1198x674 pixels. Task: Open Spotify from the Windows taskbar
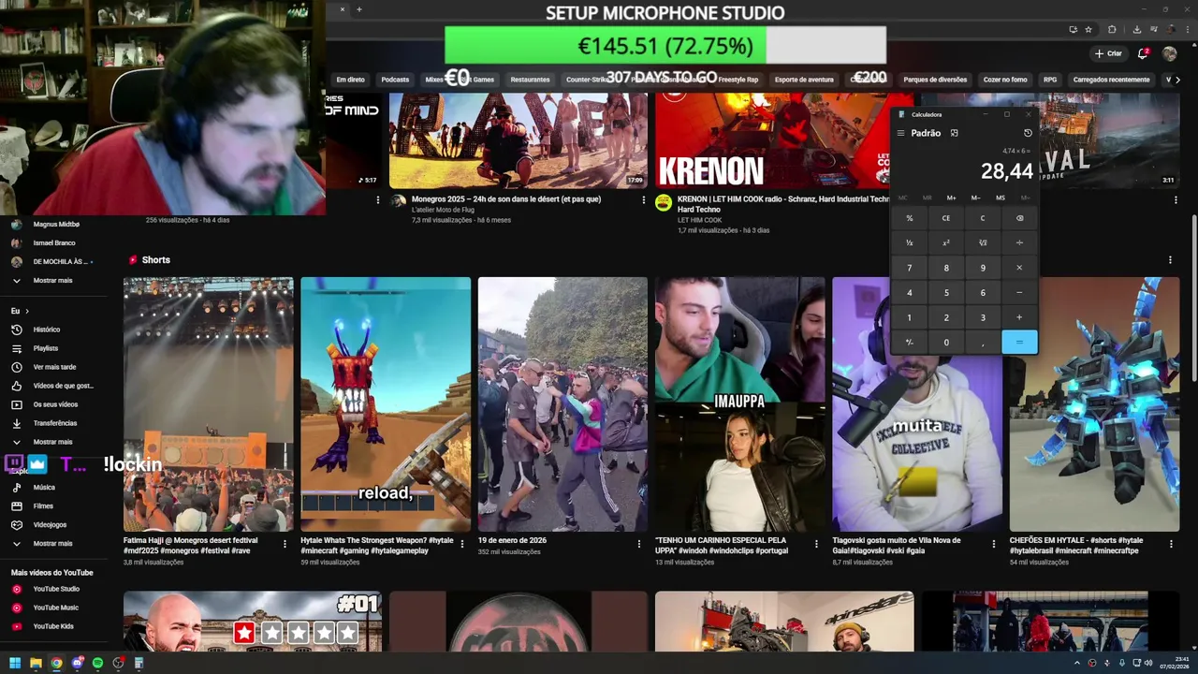coord(97,663)
